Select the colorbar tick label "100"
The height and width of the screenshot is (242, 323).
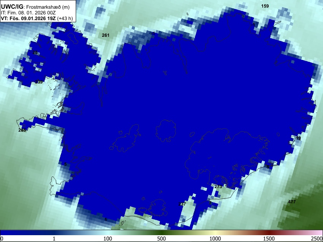pyautogui.click(x=108, y=239)
